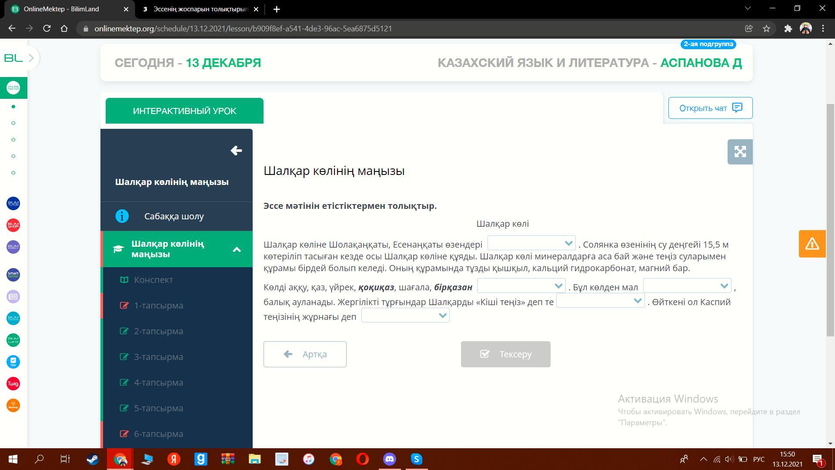Click the Открыть чат button
Screen dimensions: 835x470
click(x=710, y=108)
